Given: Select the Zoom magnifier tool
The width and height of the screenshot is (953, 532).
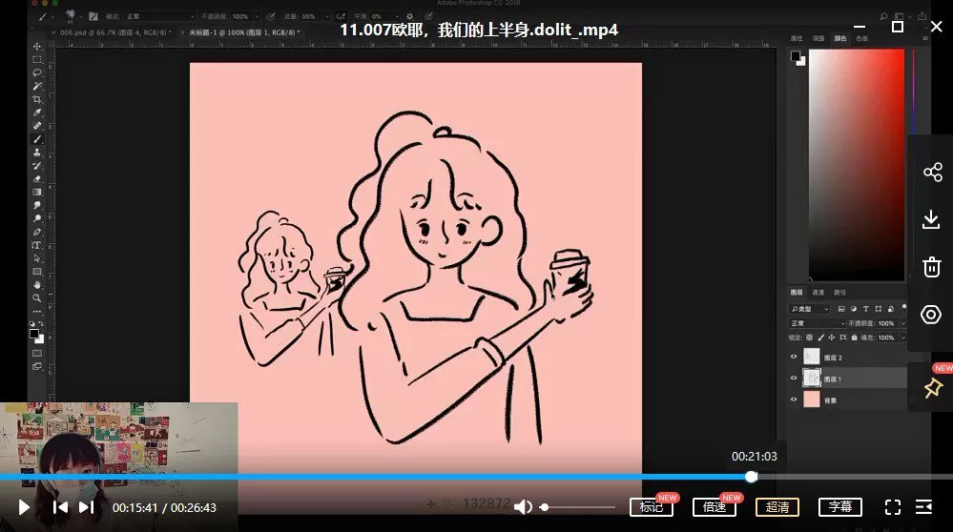Looking at the screenshot, I should tap(37, 298).
